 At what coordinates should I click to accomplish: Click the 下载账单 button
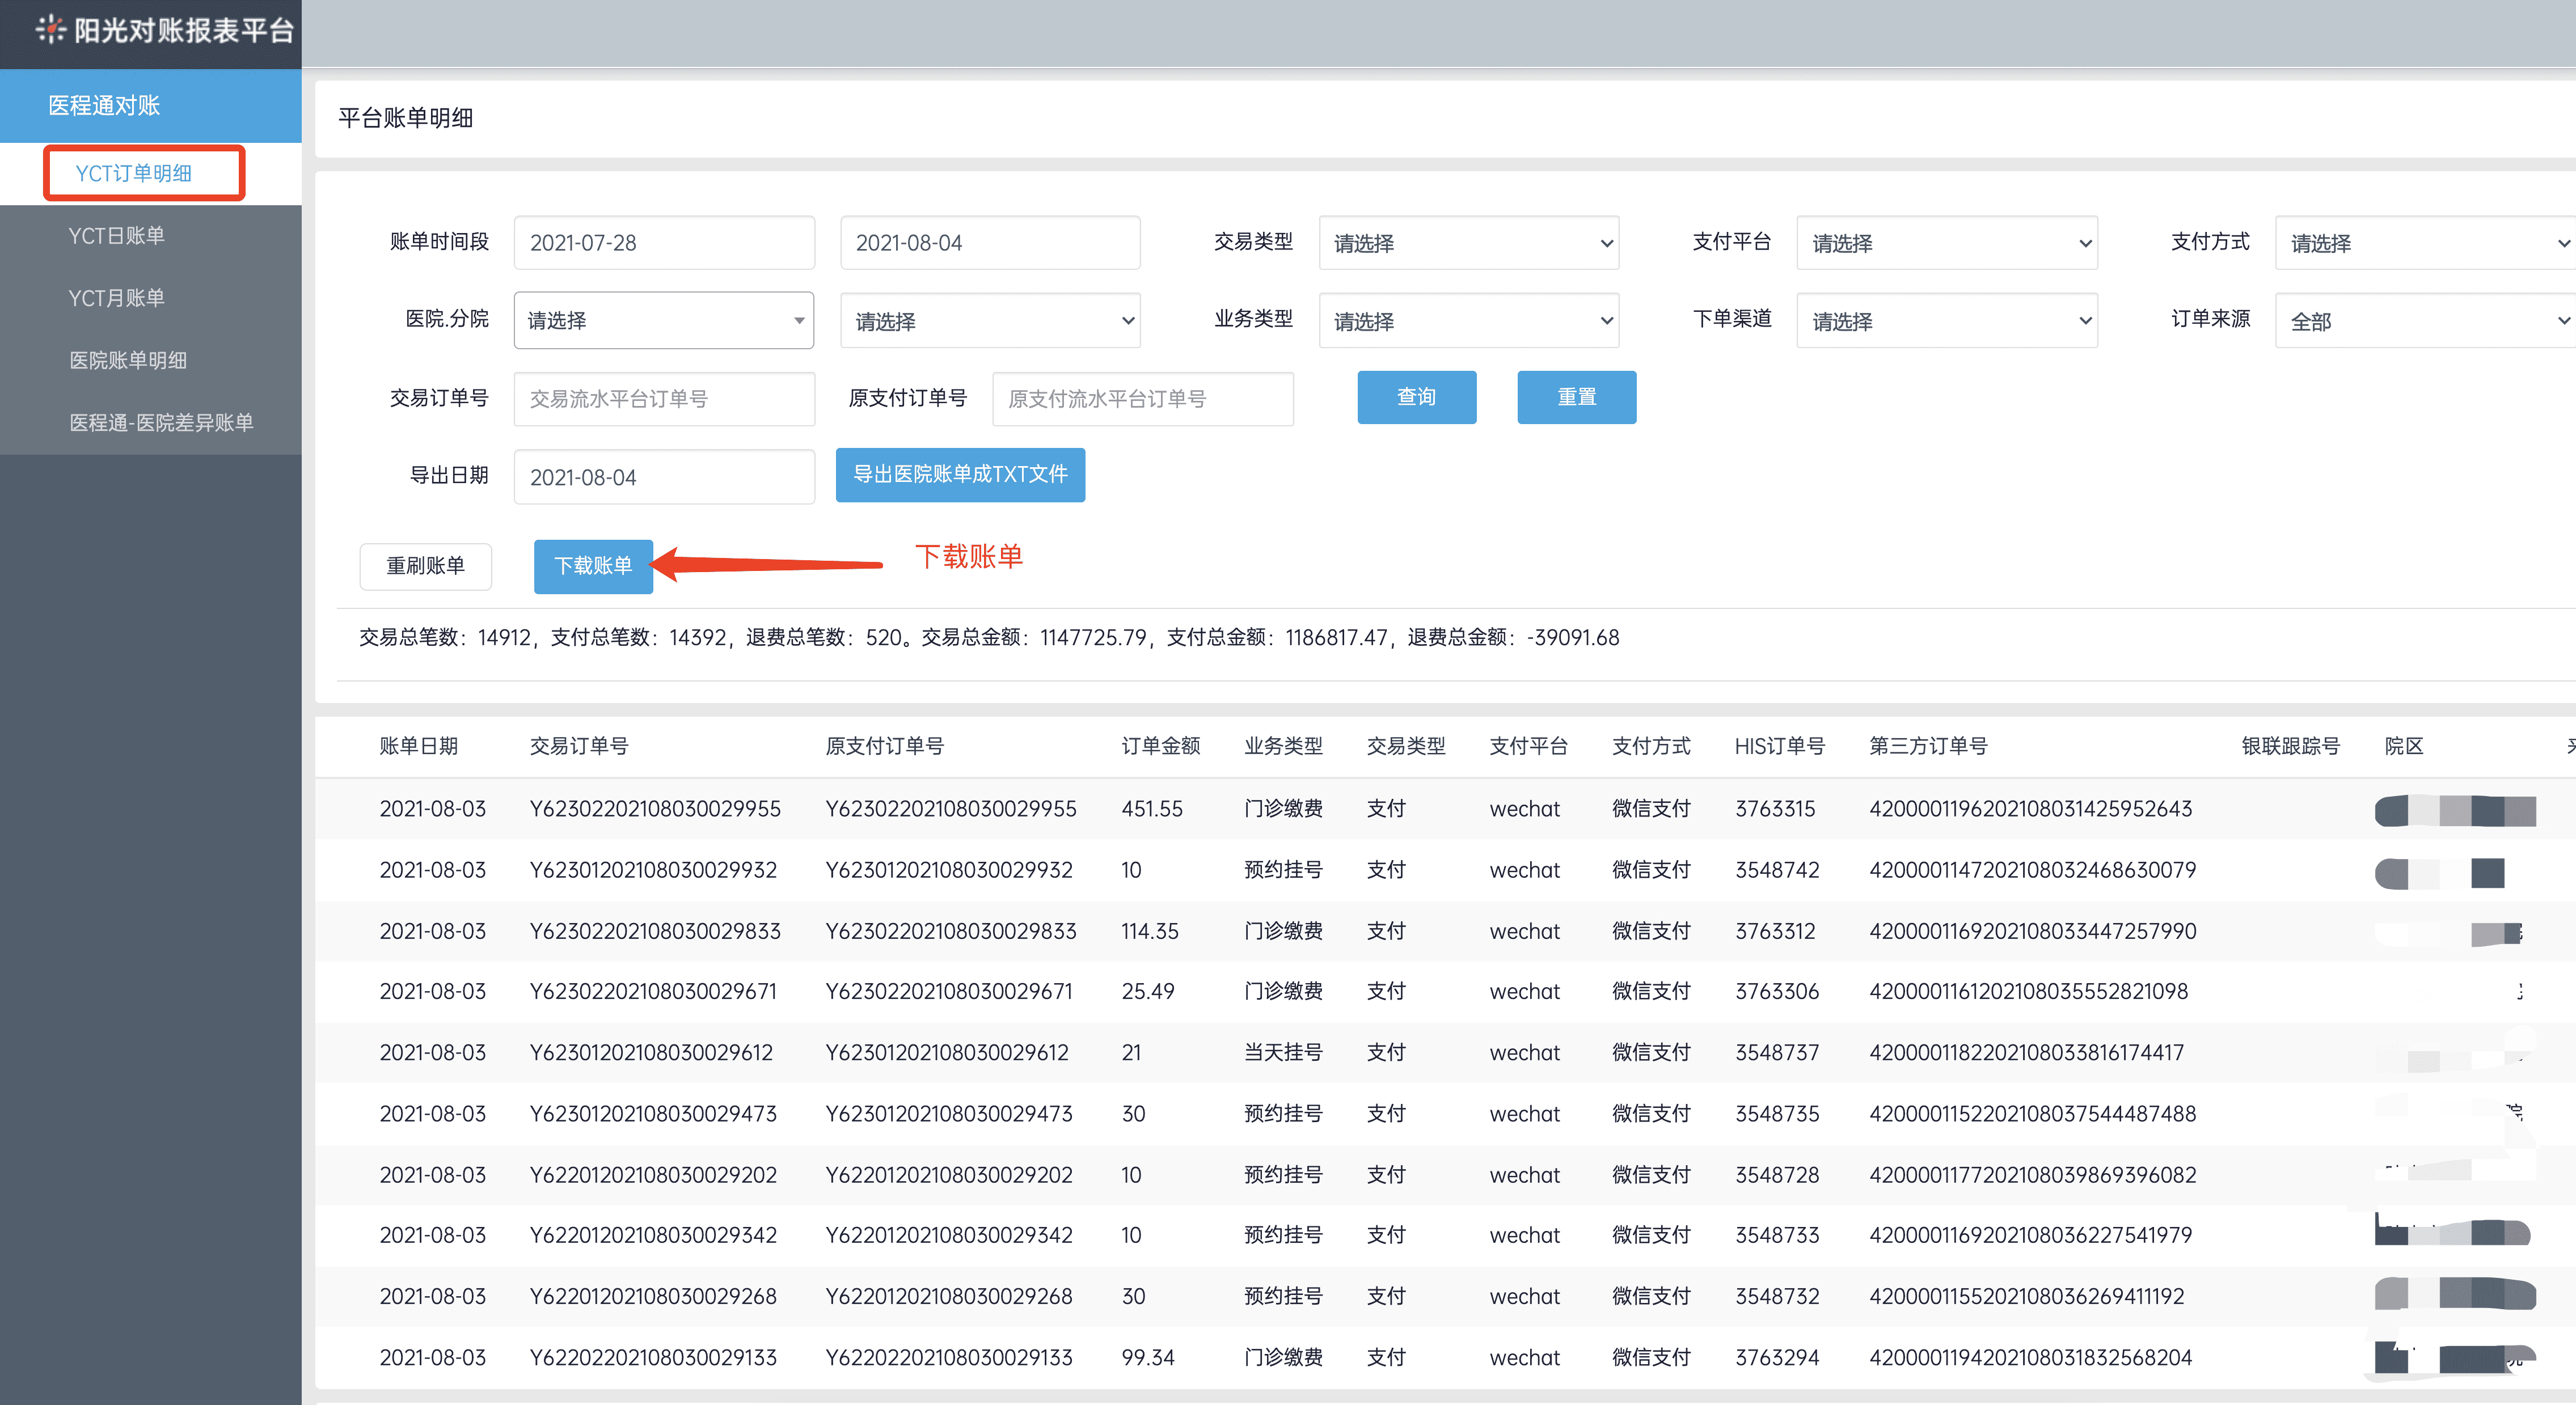click(593, 566)
